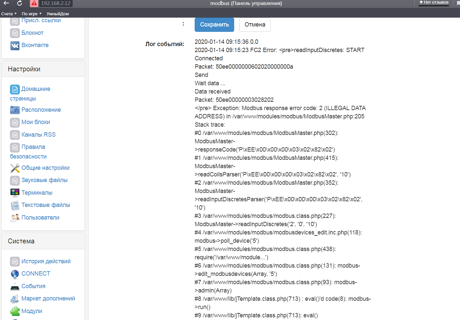Open the УмныйДом bookmark

tap(58, 14)
